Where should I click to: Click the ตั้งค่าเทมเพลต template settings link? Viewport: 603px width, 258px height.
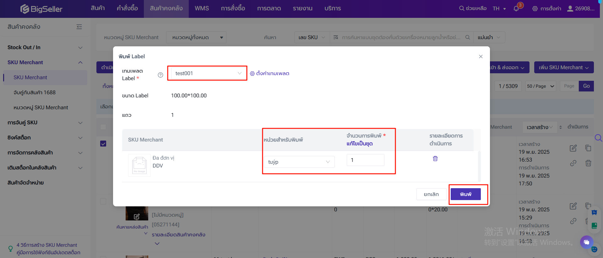coord(270,74)
